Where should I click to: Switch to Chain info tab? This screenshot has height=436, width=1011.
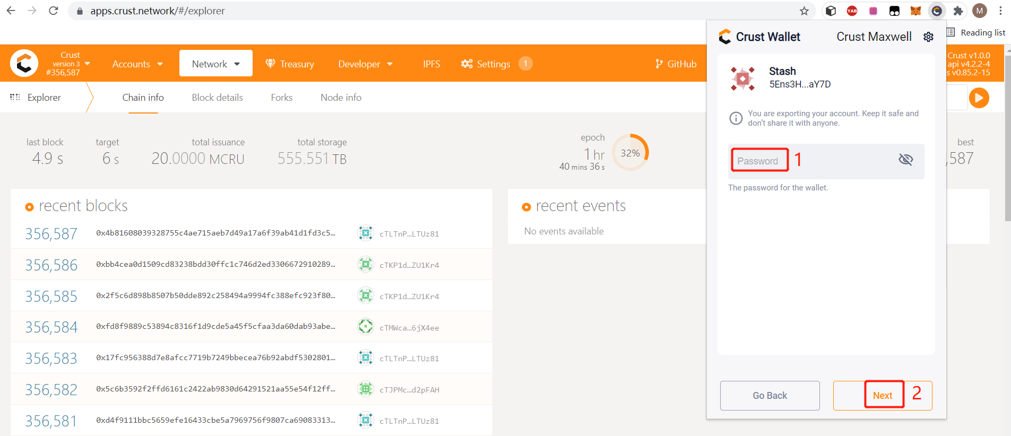click(143, 98)
